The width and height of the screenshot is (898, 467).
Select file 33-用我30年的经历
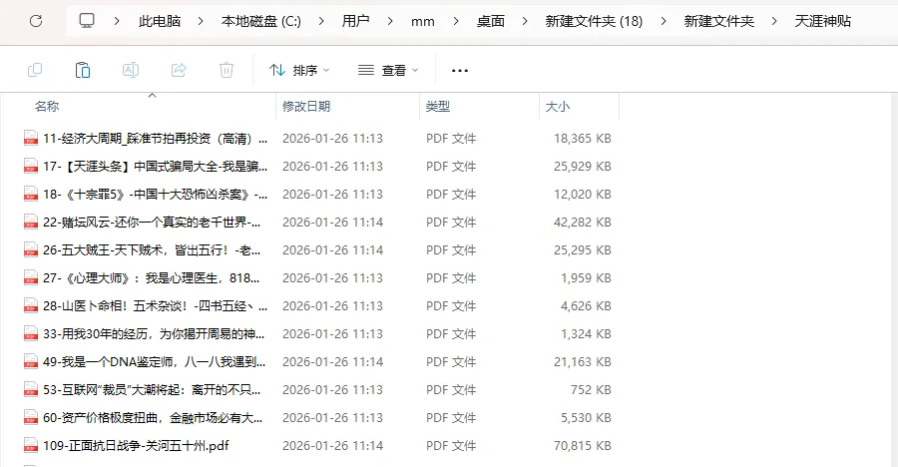click(154, 333)
